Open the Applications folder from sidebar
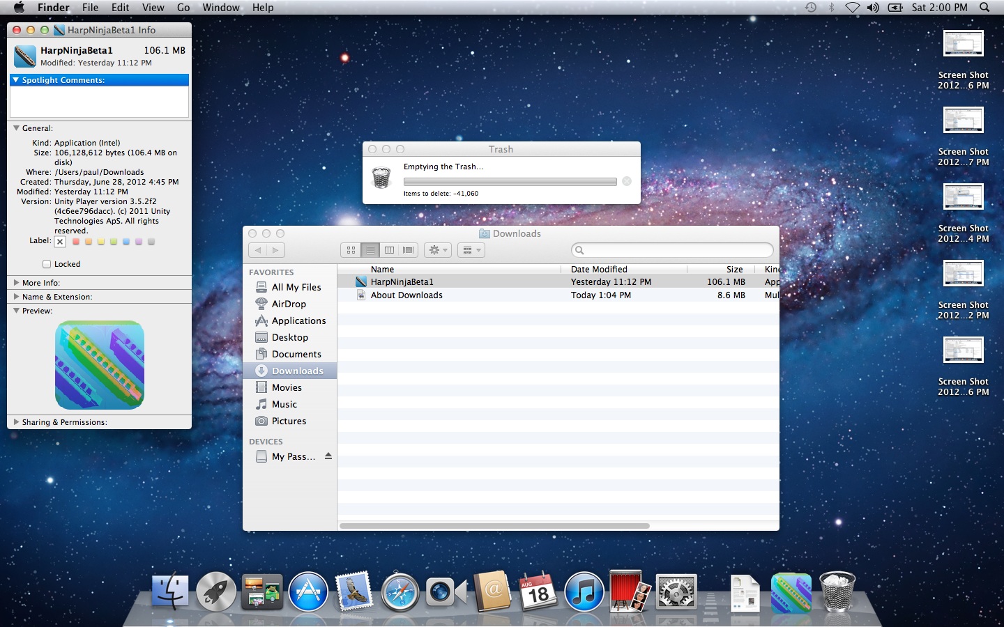The image size is (1004, 627). pyautogui.click(x=296, y=320)
